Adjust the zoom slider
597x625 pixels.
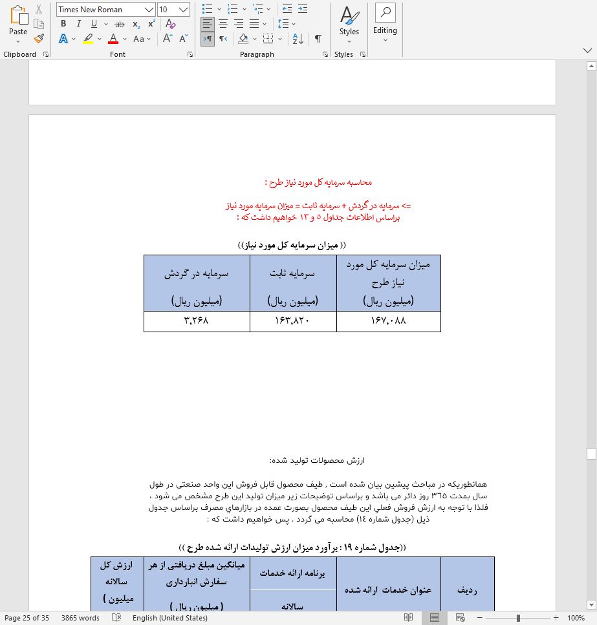[517, 618]
